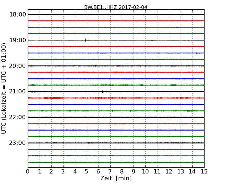Click the x-axis tick label "14"
Screen dimensions: 232x186
192,172
